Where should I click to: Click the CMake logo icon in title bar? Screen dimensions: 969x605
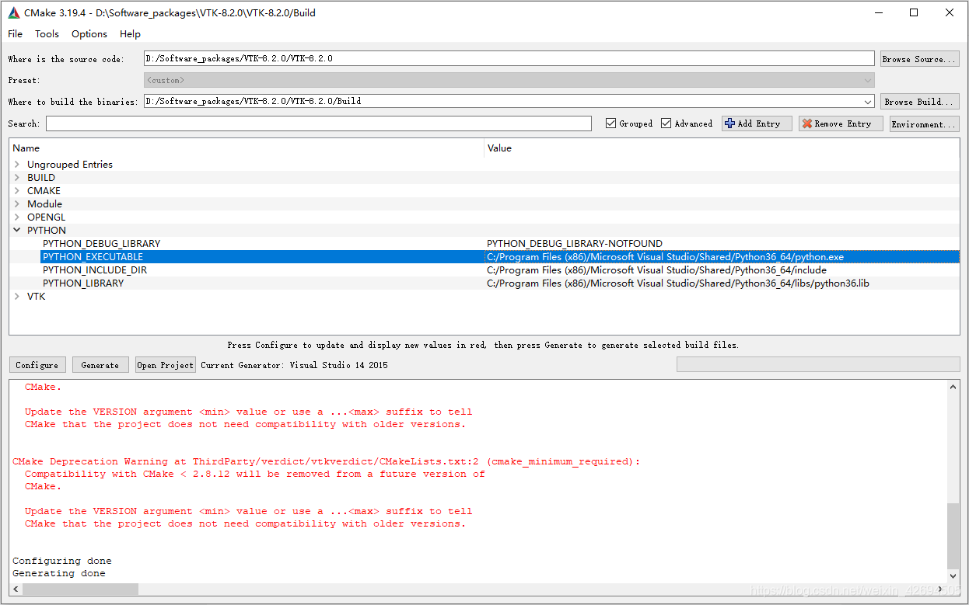click(14, 12)
